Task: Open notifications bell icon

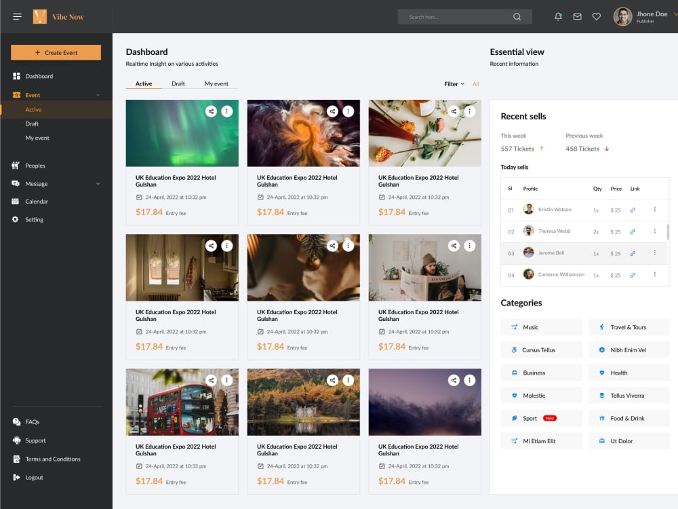Action: (558, 16)
